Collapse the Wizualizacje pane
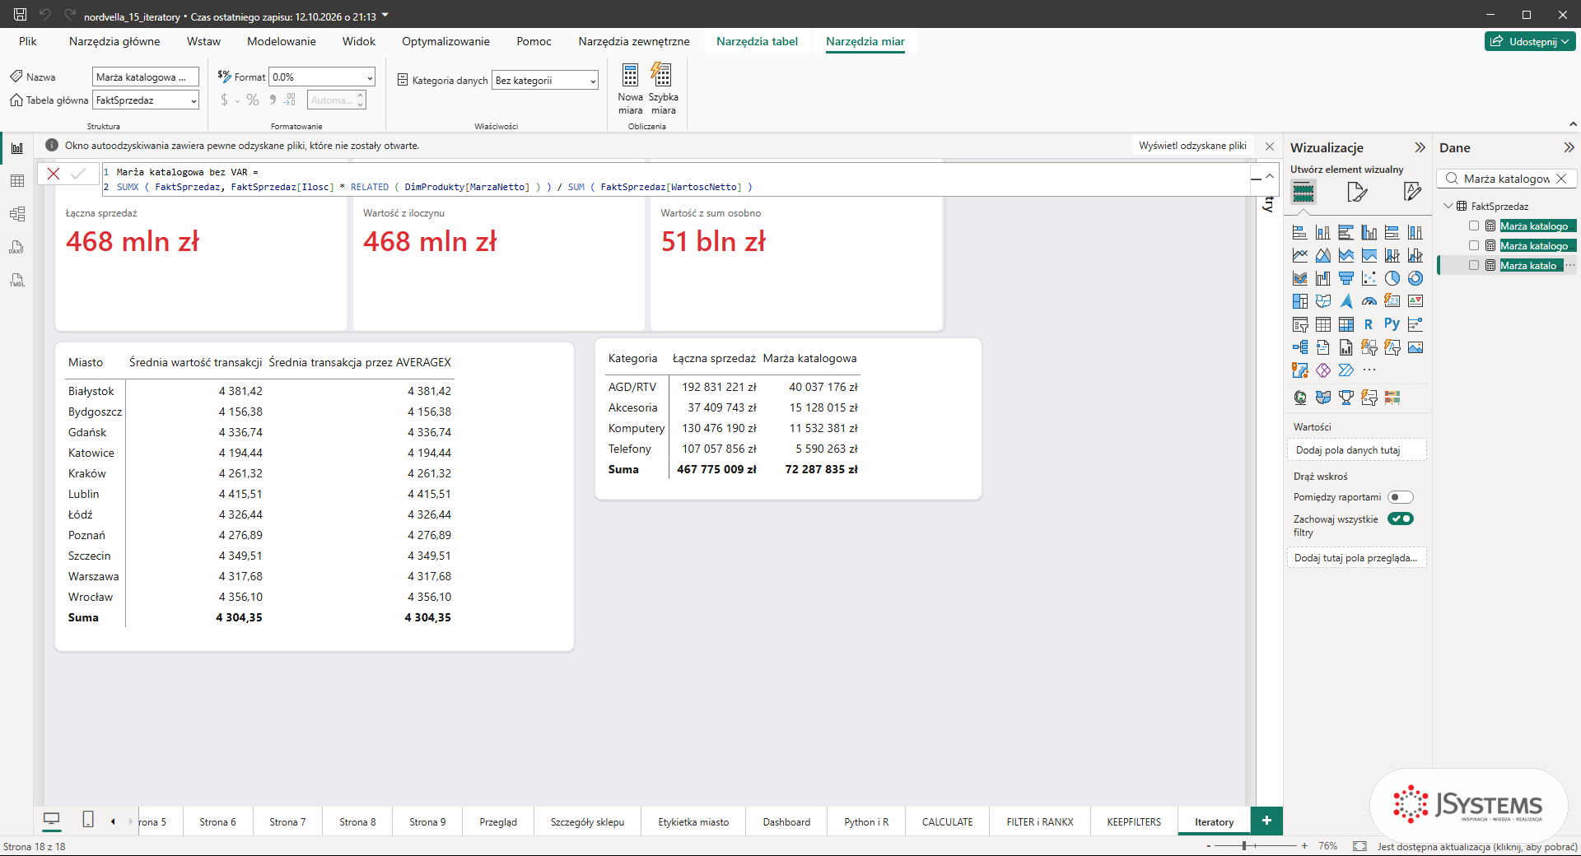The height and width of the screenshot is (856, 1581). click(x=1420, y=147)
